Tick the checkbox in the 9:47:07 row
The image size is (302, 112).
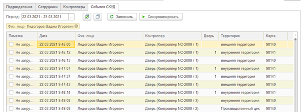[11, 69]
